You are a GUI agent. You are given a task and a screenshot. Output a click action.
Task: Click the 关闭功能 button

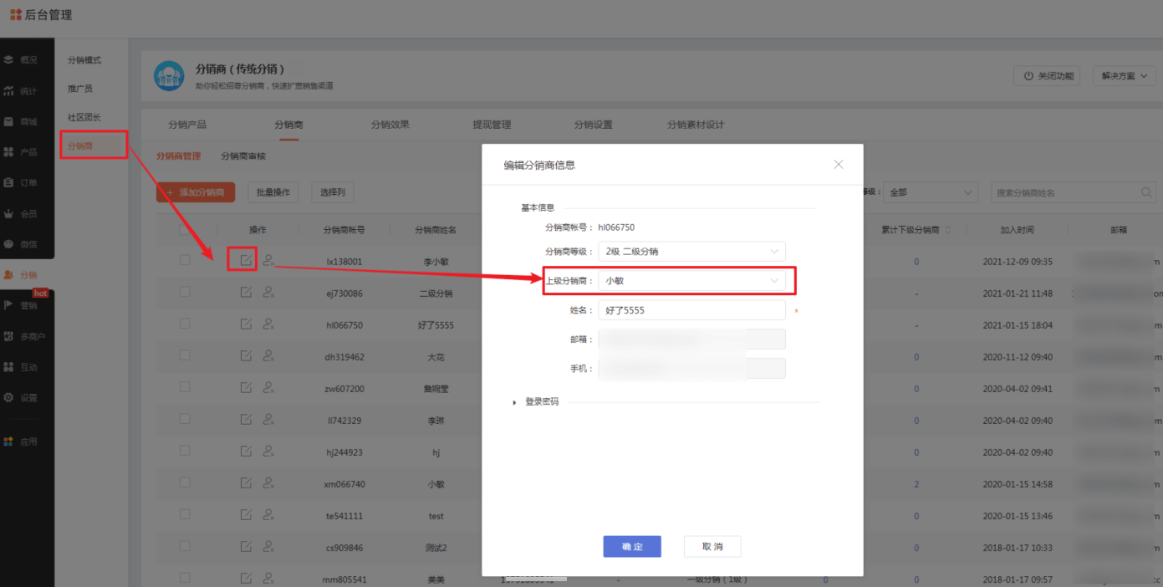click(1047, 75)
